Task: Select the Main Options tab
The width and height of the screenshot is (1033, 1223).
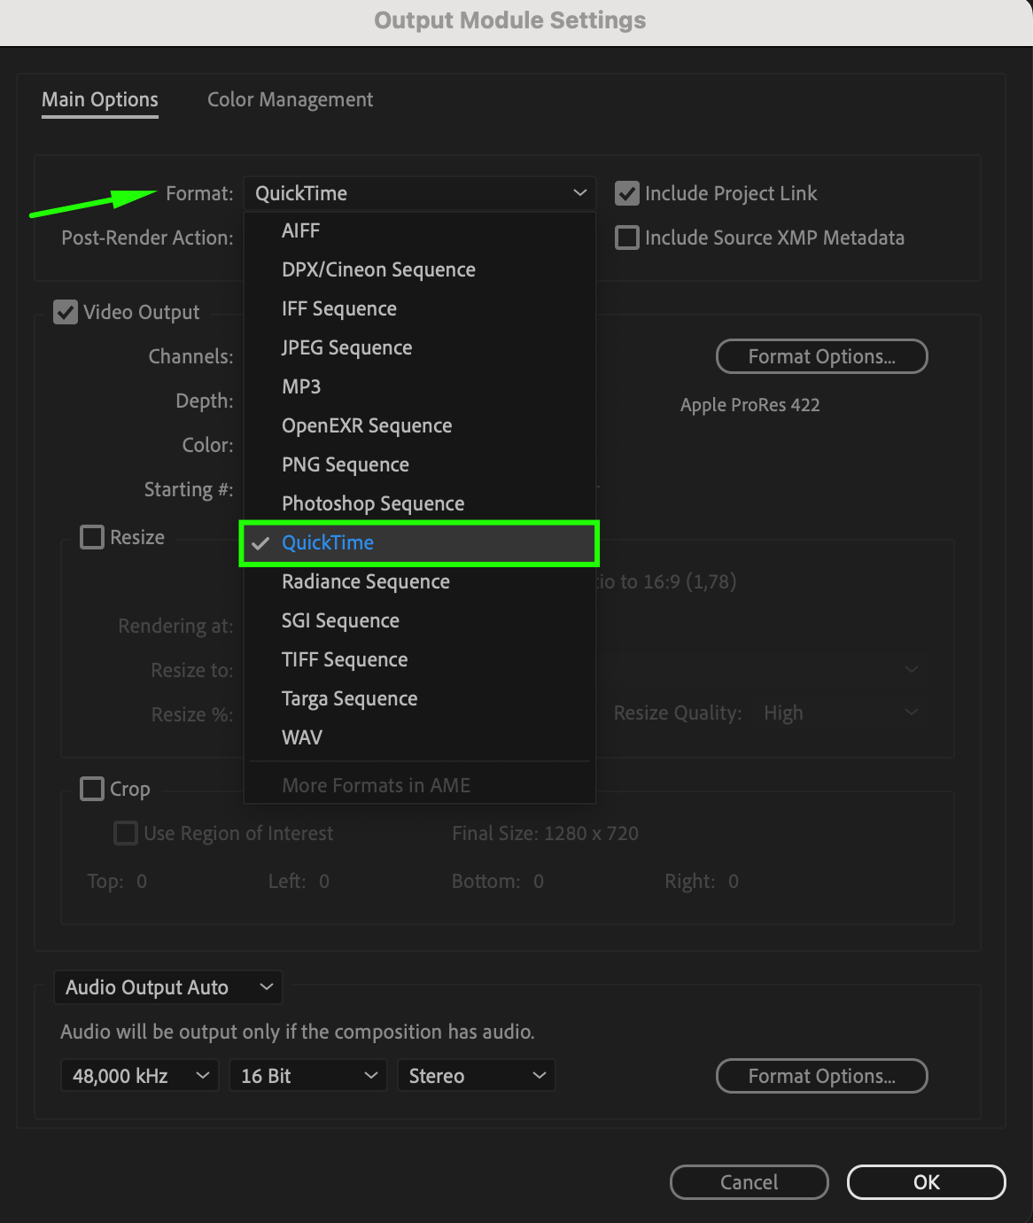Action: (100, 99)
